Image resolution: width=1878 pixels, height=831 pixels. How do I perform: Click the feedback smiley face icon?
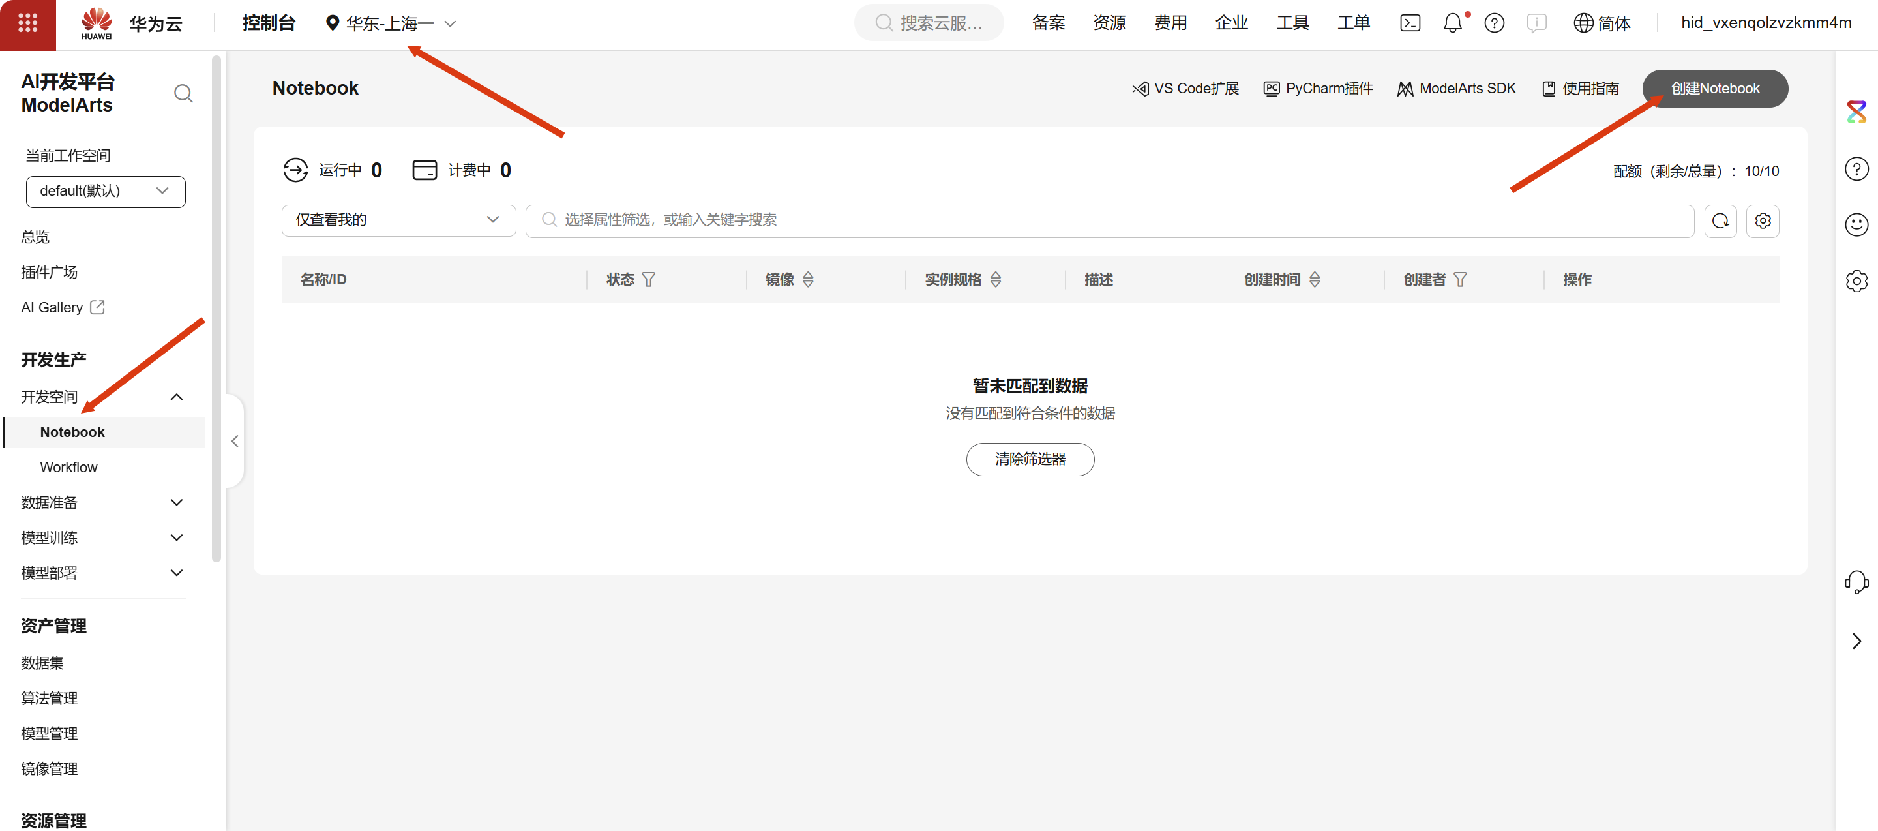click(x=1856, y=224)
